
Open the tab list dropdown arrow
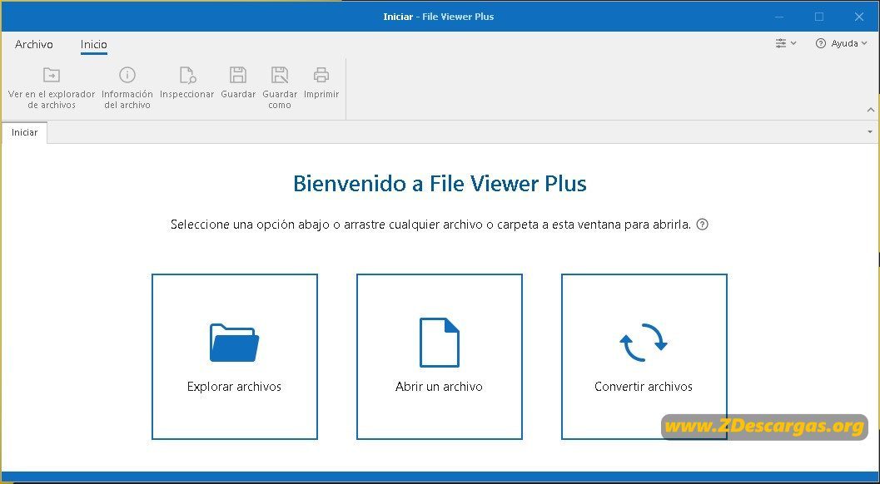(870, 132)
